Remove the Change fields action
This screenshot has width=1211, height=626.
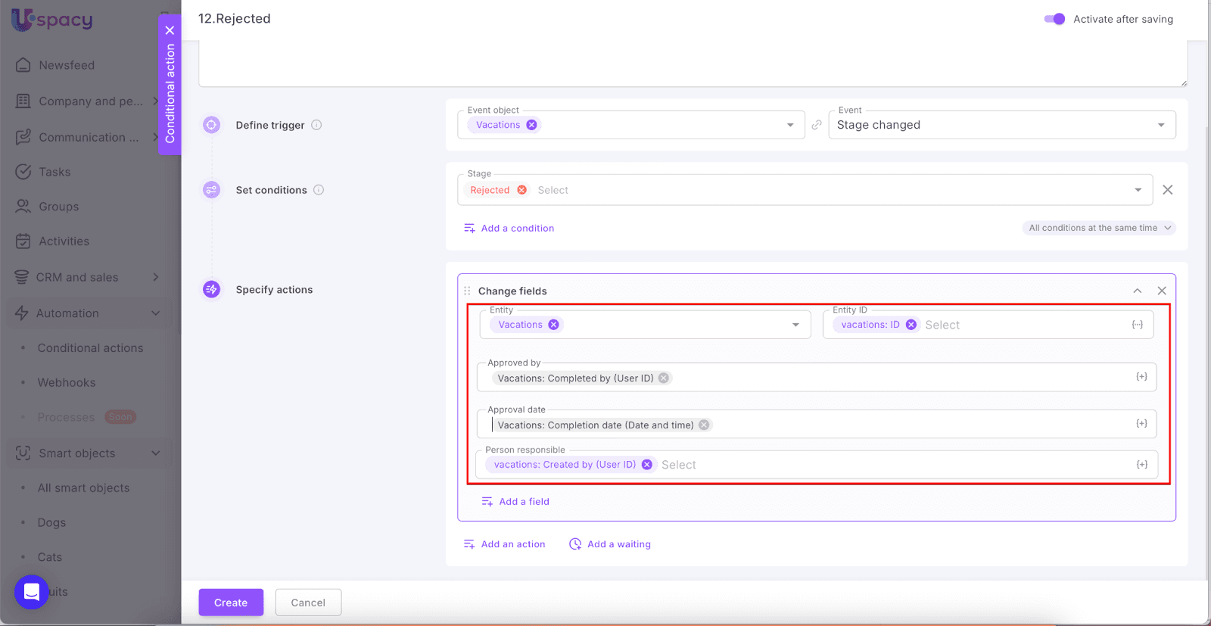[1162, 291]
